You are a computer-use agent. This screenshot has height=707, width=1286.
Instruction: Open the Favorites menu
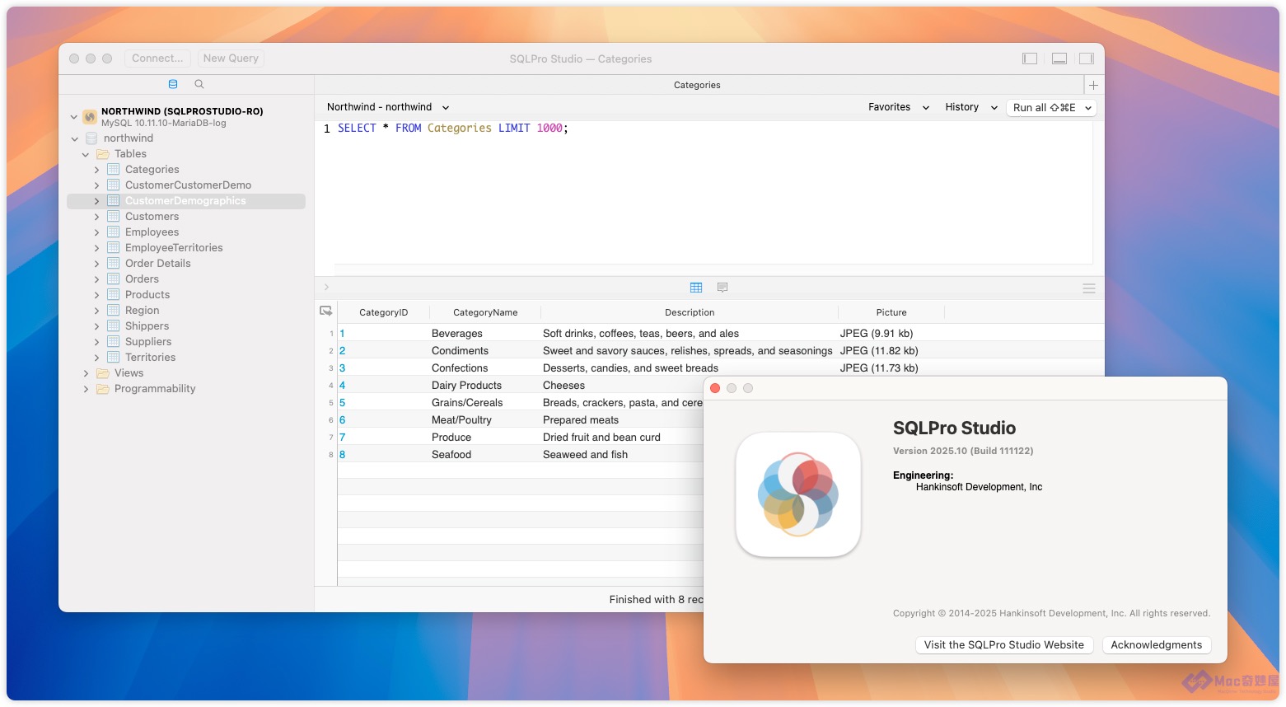click(898, 107)
